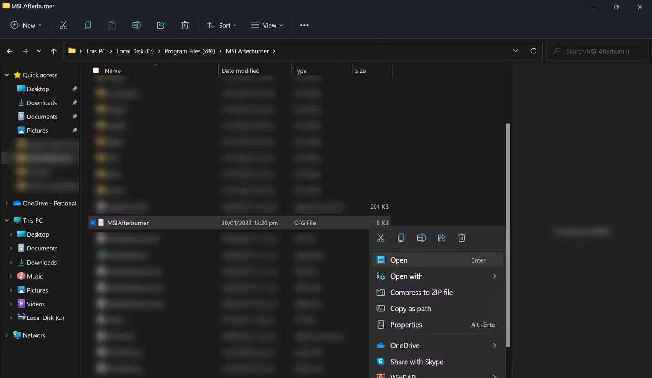Choose Open with from the context menu
652x378 pixels.
406,276
